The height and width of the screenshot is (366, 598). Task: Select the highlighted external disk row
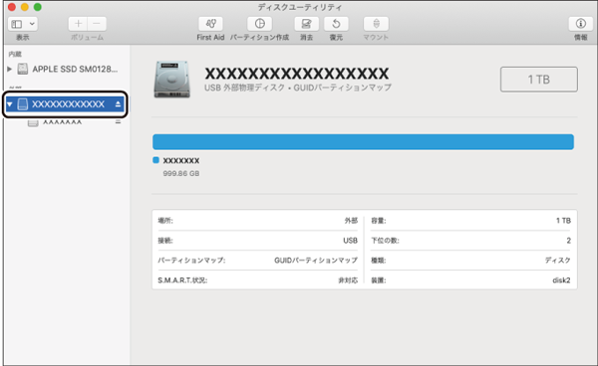(65, 103)
